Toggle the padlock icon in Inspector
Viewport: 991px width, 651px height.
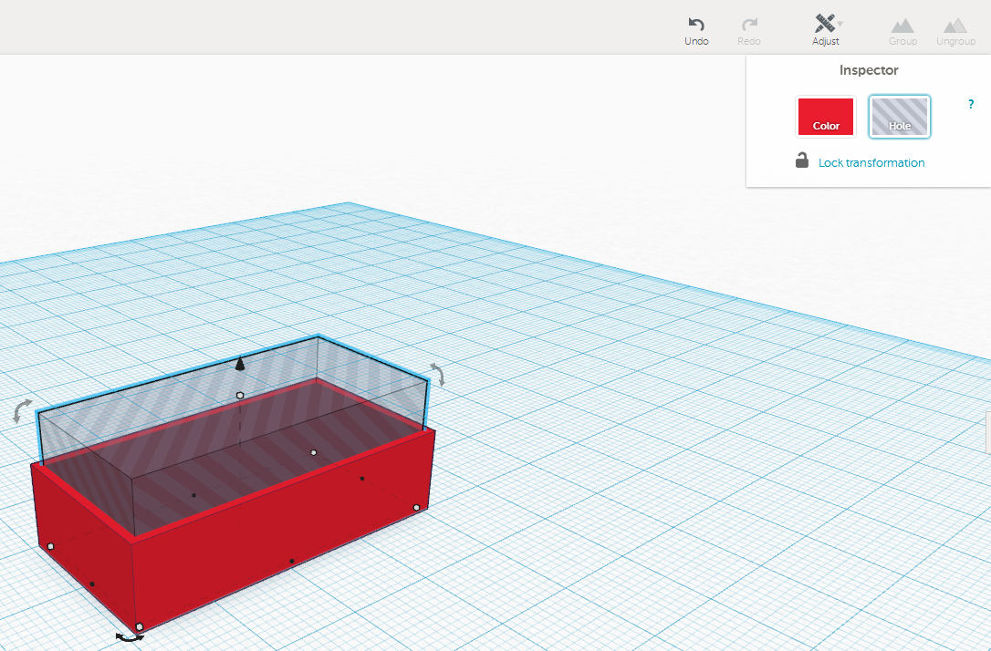802,160
